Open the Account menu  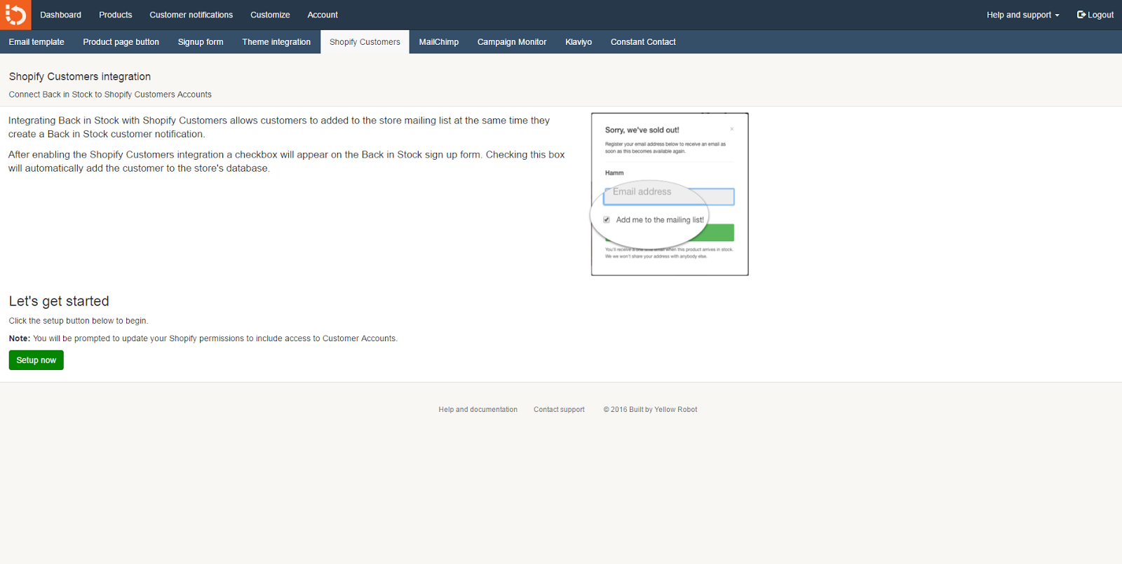[x=323, y=15]
